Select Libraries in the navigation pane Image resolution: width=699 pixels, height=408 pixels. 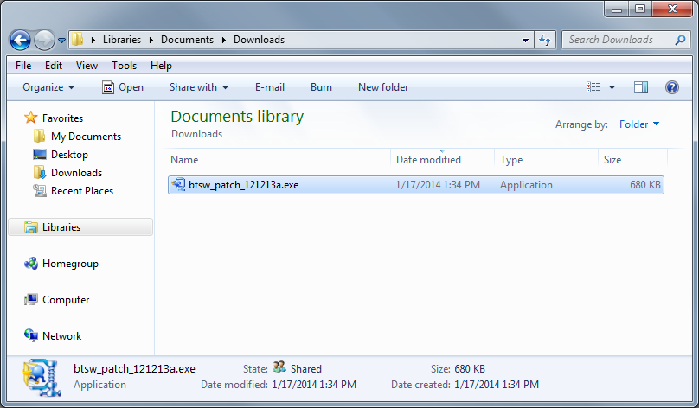pyautogui.click(x=80, y=227)
